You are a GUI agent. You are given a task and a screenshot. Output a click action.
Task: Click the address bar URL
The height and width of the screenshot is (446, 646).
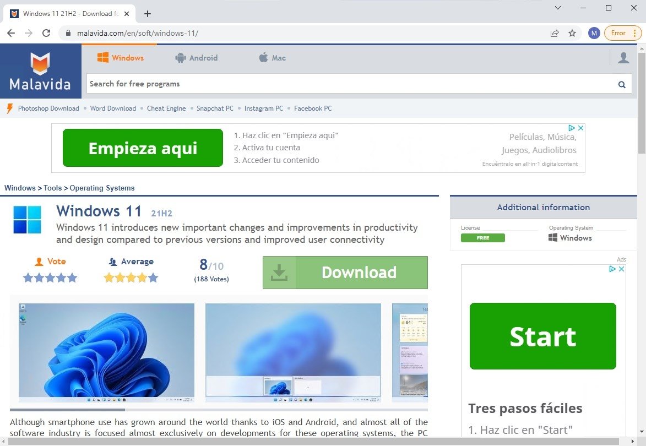138,33
